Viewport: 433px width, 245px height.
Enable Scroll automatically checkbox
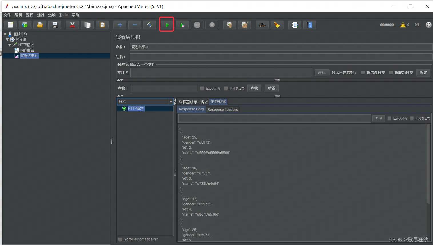pos(120,239)
